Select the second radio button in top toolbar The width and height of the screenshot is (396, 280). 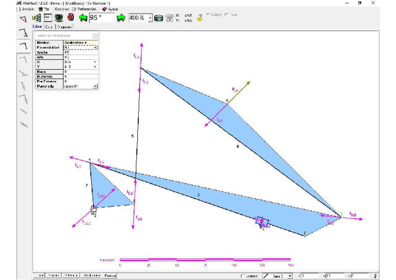[x=226, y=15]
